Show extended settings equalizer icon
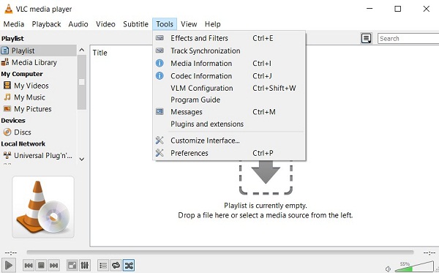This screenshot has width=439, height=273. pos(85,265)
